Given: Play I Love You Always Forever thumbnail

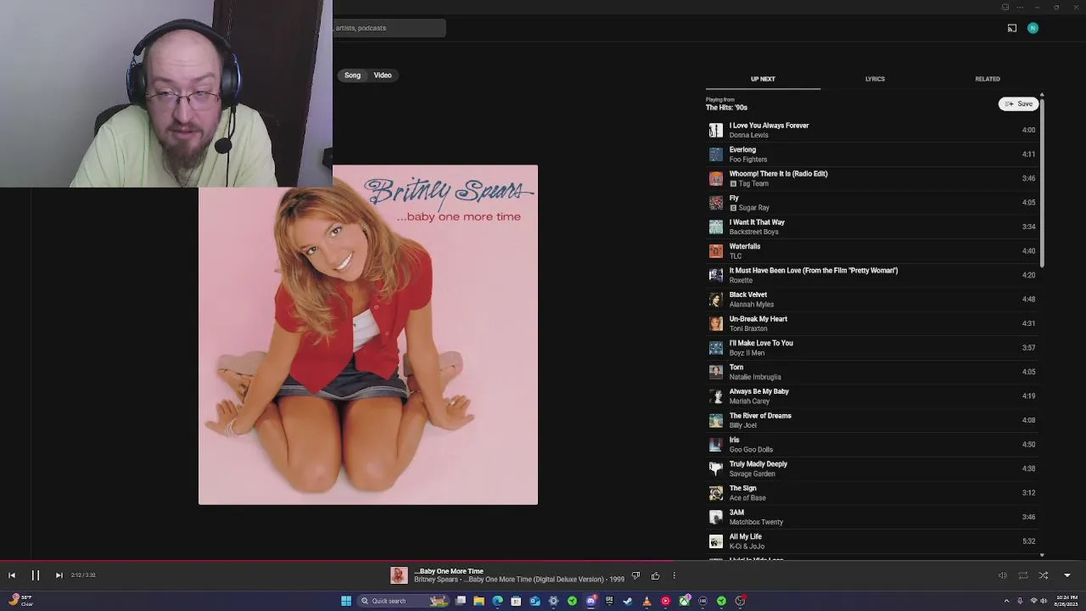Looking at the screenshot, I should [x=716, y=130].
